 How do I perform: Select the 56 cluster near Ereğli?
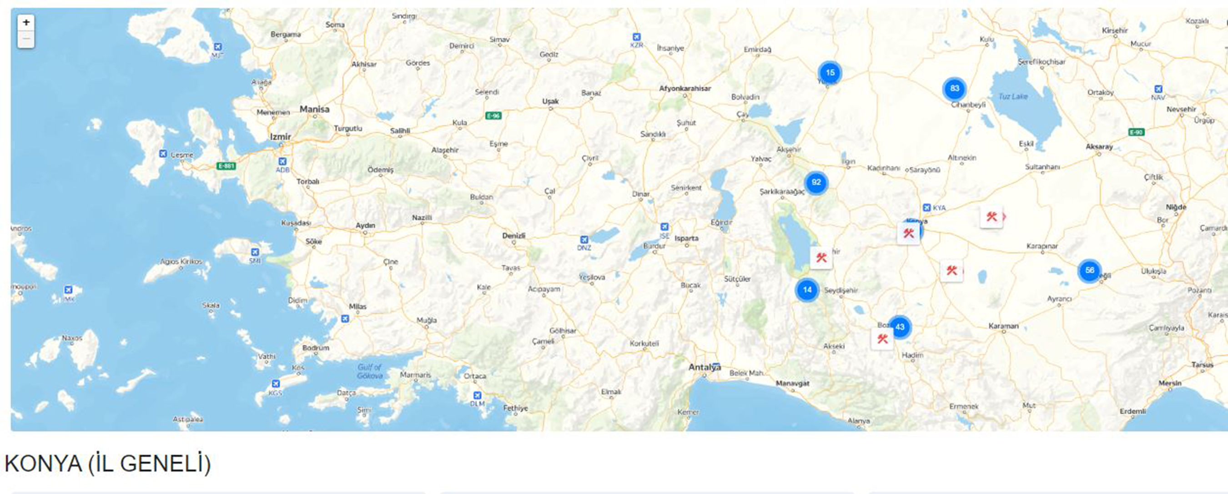click(1089, 271)
